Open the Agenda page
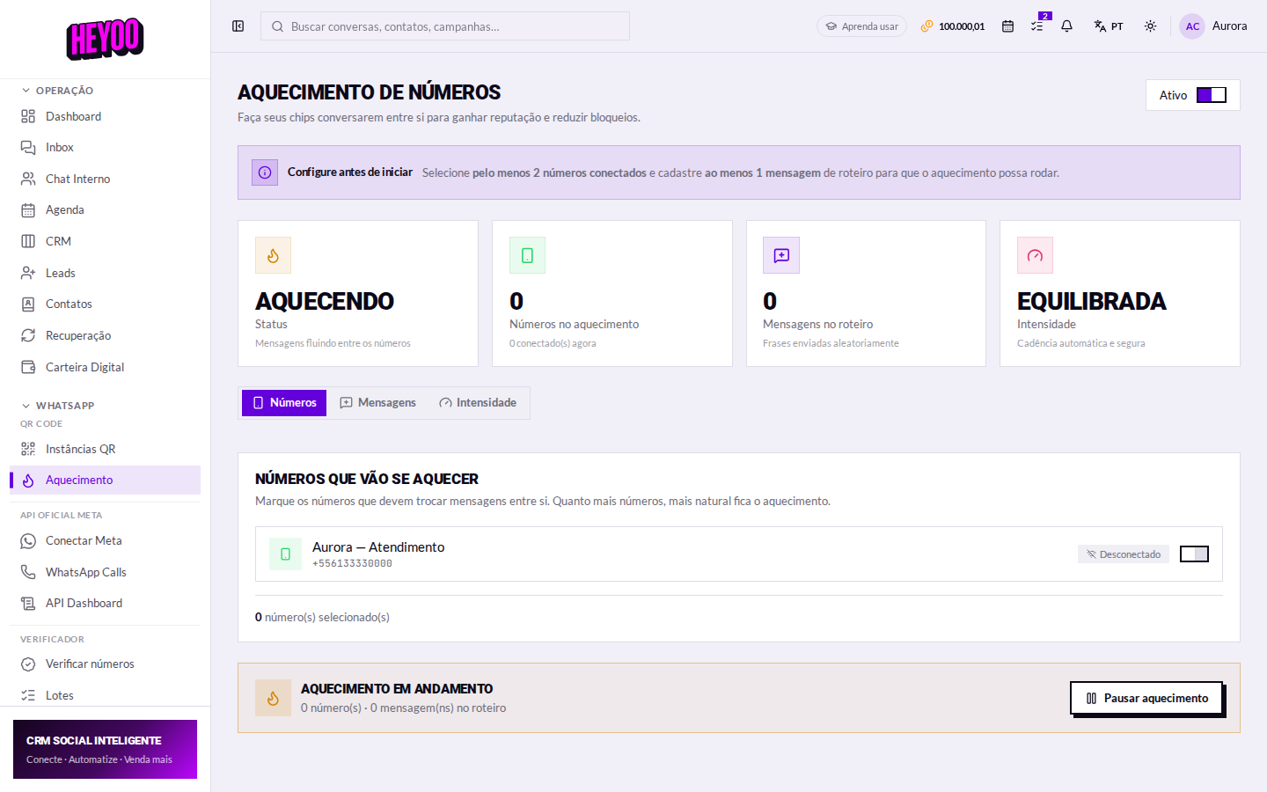The image size is (1267, 792). (x=105, y=209)
